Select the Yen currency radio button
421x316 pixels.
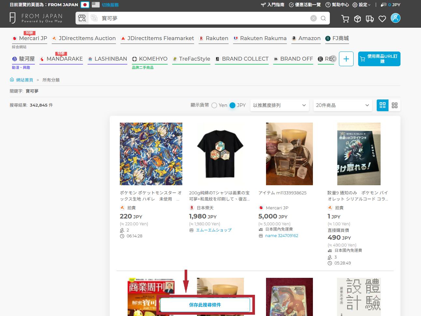pyautogui.click(x=214, y=105)
